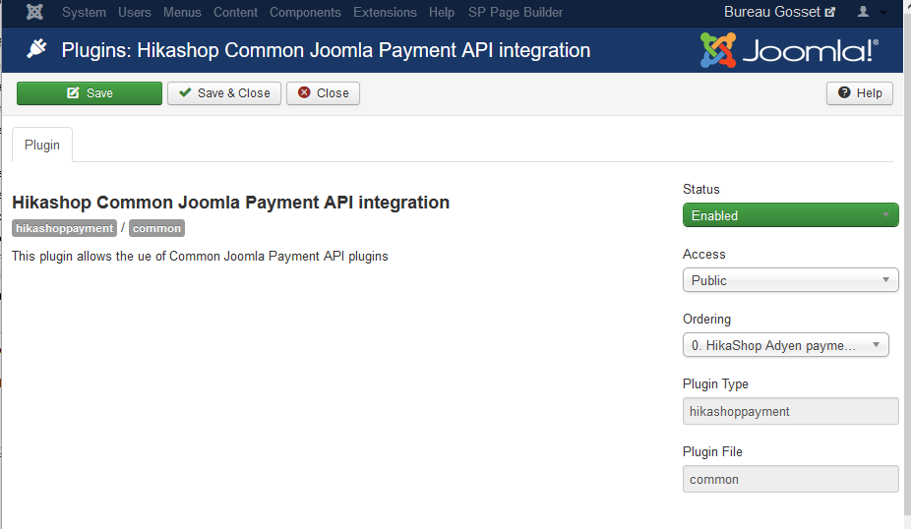
Task: Click the hikashoppayment label badge
Action: click(x=65, y=228)
